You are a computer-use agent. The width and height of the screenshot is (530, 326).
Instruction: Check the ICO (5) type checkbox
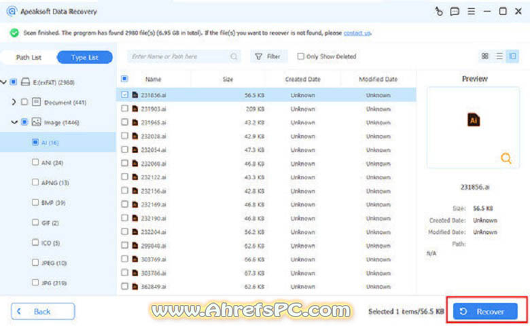click(x=35, y=242)
